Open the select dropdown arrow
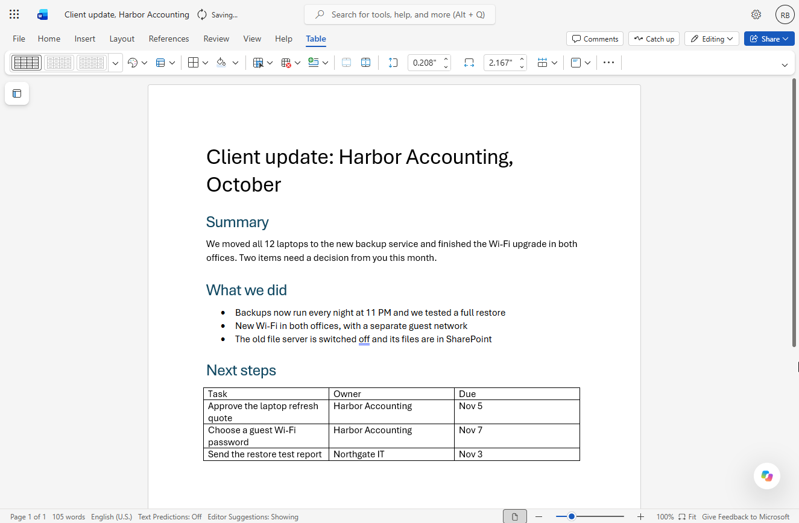This screenshot has width=799, height=523. pyautogui.click(x=270, y=63)
